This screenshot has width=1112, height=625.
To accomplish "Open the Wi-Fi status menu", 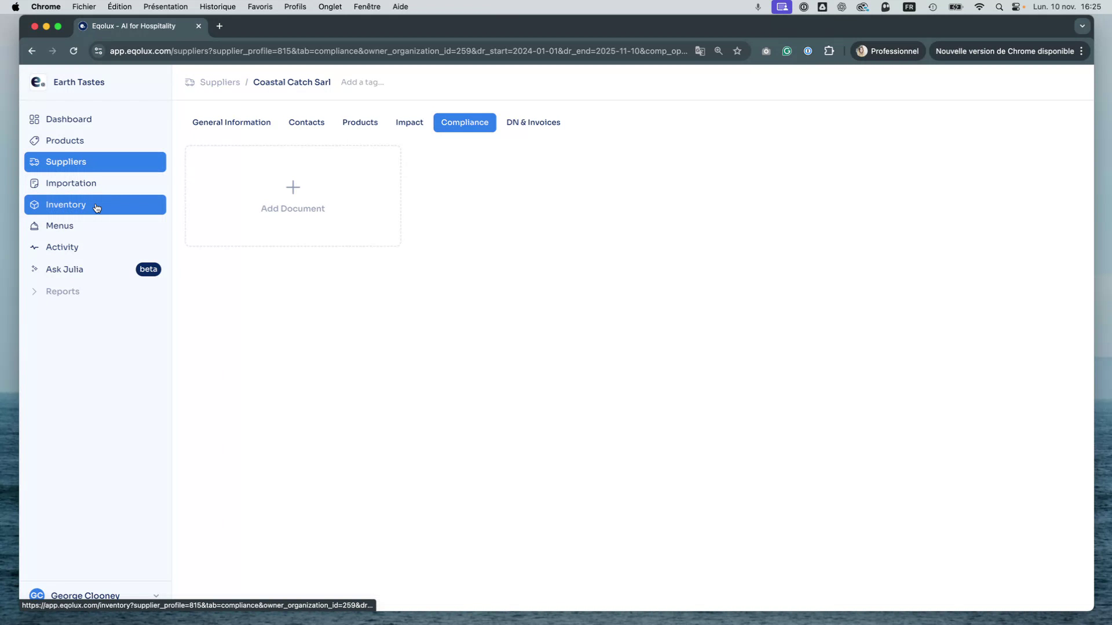I will point(979,7).
